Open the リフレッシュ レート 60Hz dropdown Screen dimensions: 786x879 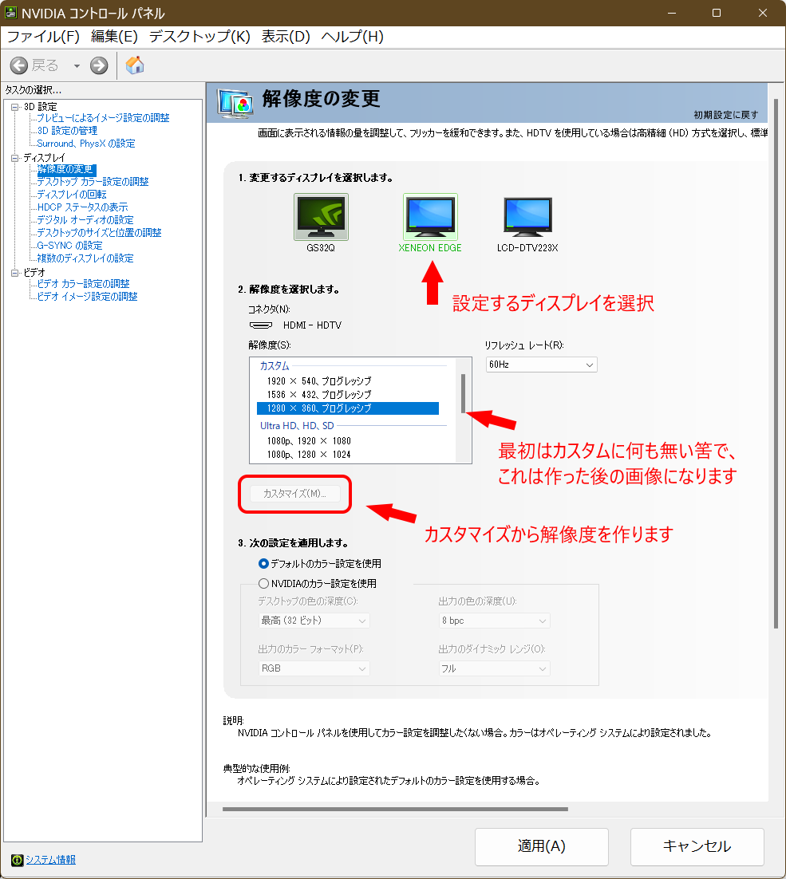[542, 365]
